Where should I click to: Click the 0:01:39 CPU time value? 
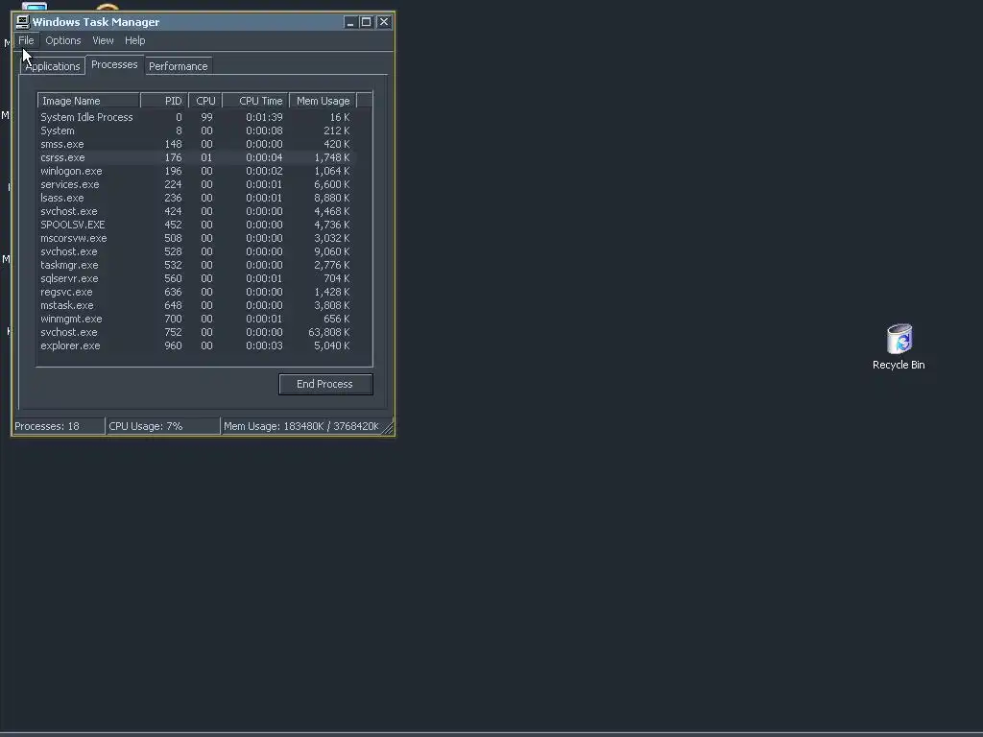(x=264, y=117)
